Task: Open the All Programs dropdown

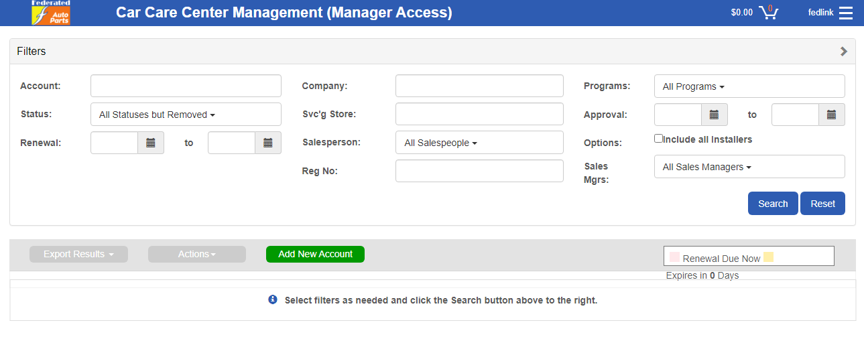Action: pyautogui.click(x=749, y=86)
